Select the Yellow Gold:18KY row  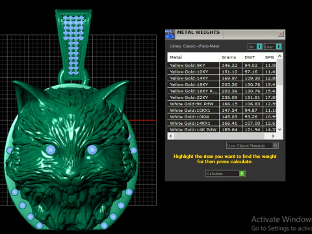(x=222, y=84)
